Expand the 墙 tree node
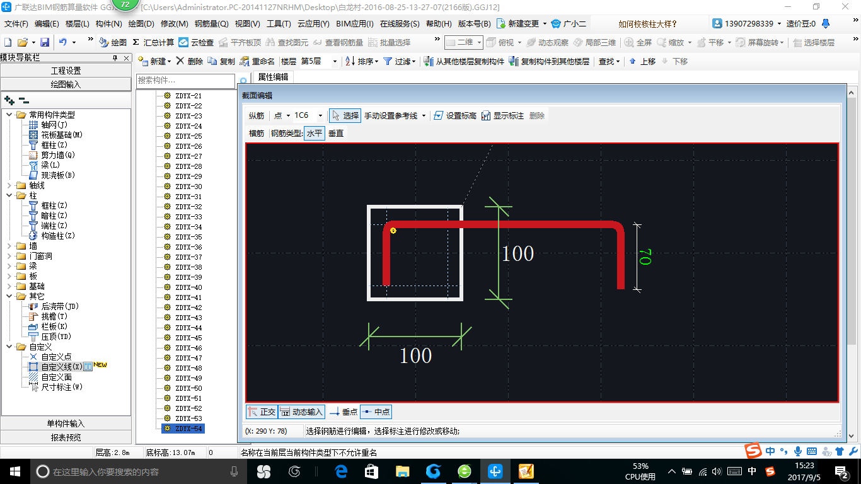 [x=9, y=246]
